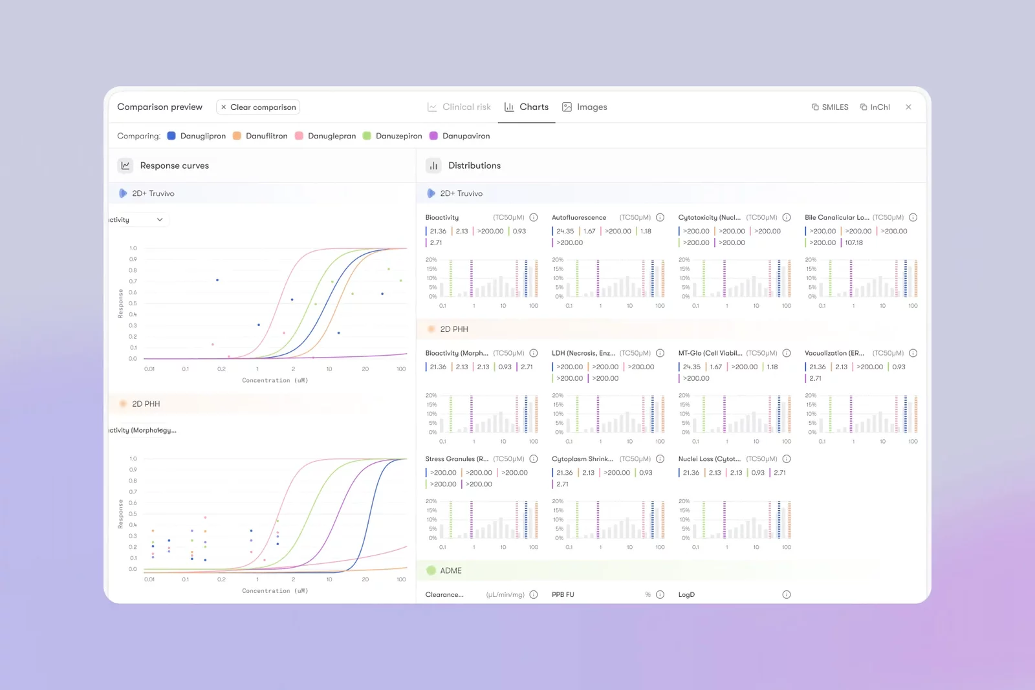Copy the InChI identifier
This screenshot has height=690, width=1035.
(875, 107)
